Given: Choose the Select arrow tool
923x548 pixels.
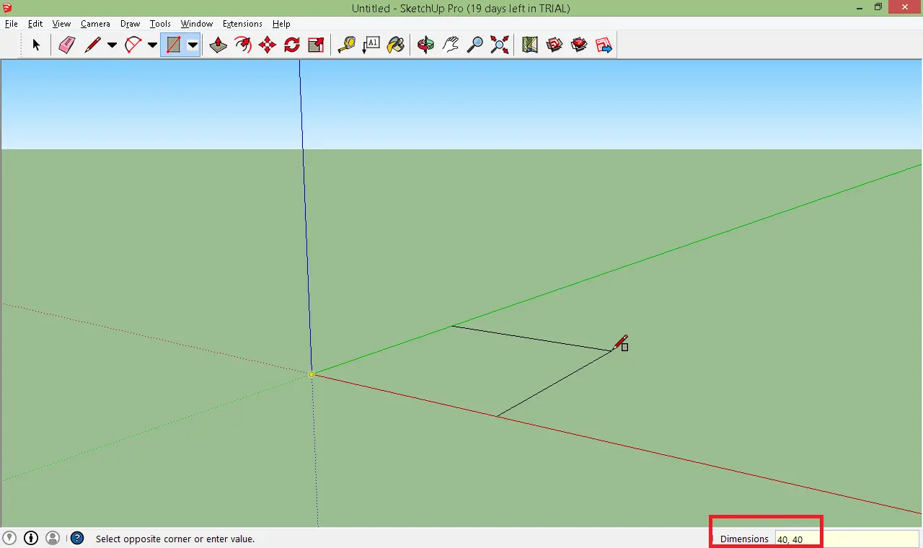Looking at the screenshot, I should pyautogui.click(x=36, y=45).
